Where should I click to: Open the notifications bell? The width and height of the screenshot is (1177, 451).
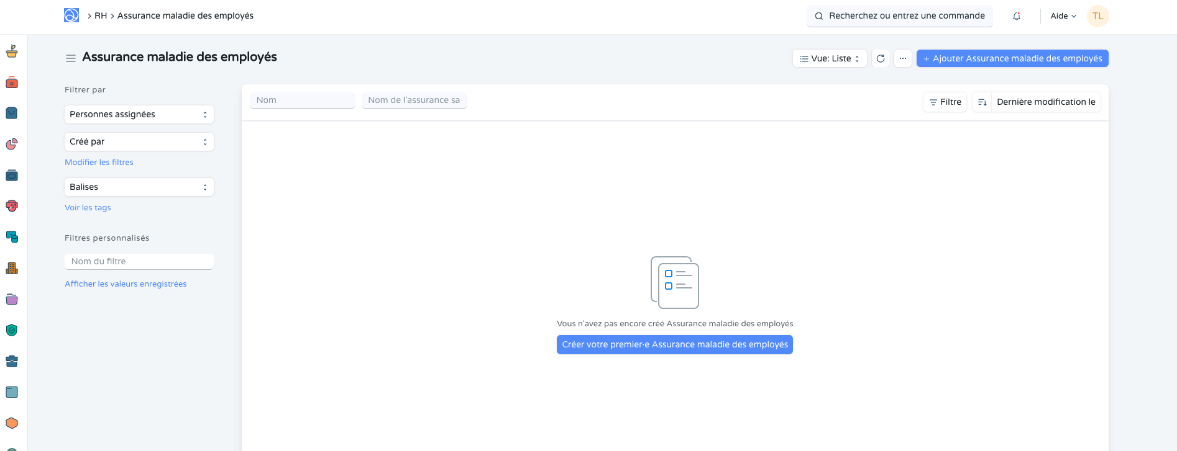(x=1017, y=16)
